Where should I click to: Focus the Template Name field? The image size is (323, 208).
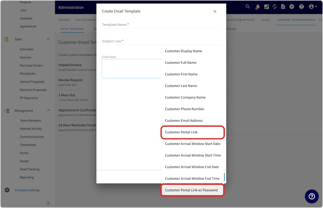(161, 24)
